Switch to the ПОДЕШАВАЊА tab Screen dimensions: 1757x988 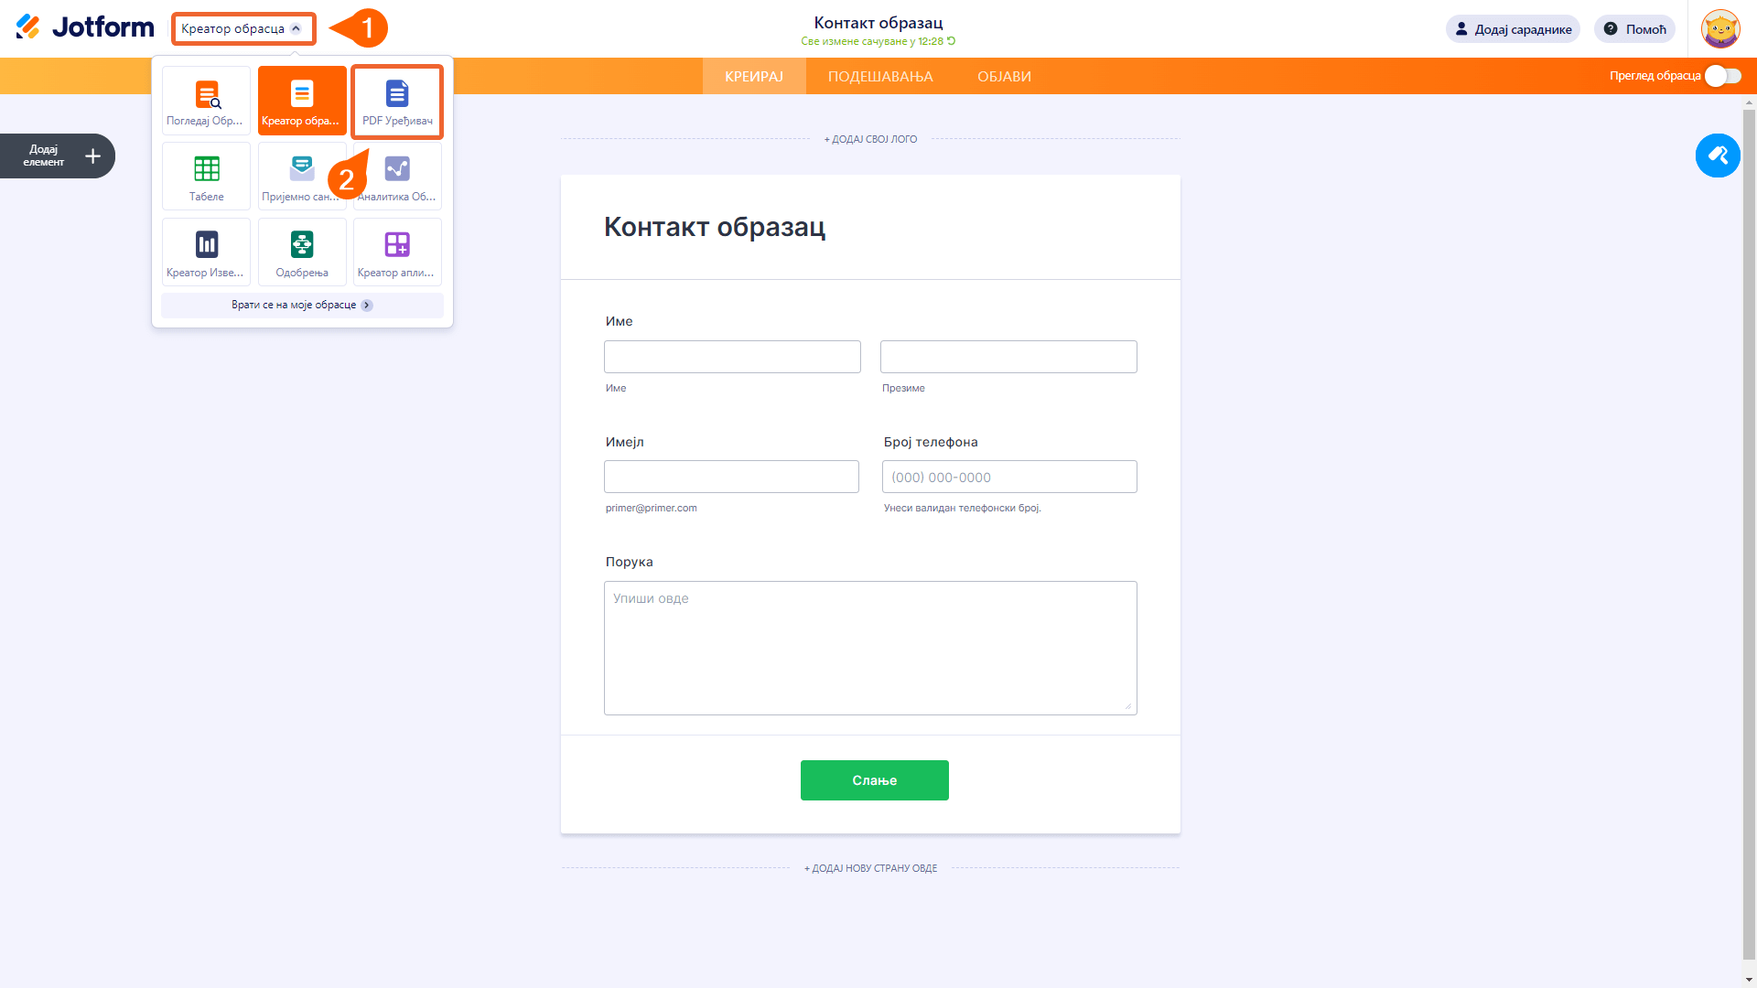(x=879, y=77)
